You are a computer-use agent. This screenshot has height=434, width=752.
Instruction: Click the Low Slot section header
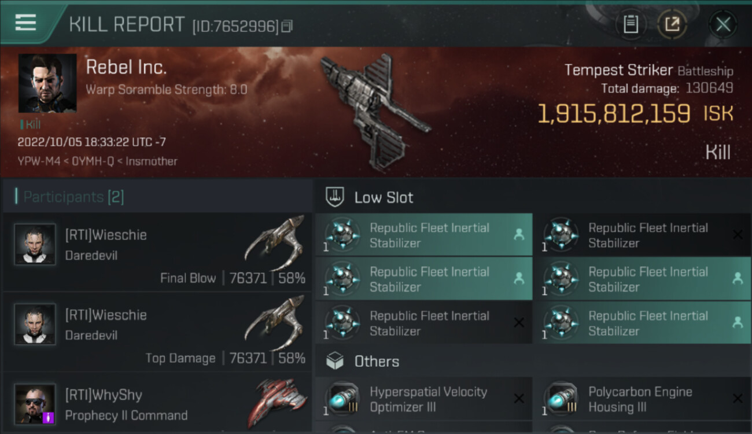point(384,197)
